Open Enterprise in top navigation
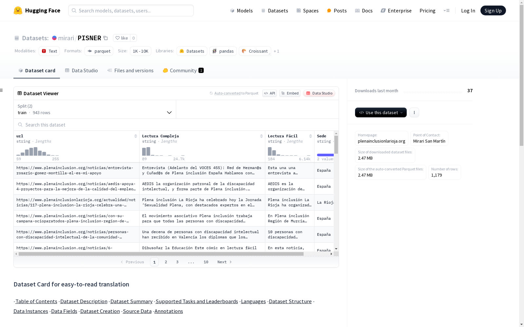The height and width of the screenshot is (327, 524). pyautogui.click(x=396, y=10)
